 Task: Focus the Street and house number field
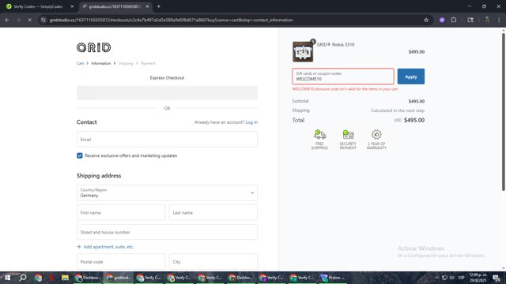[x=167, y=232]
